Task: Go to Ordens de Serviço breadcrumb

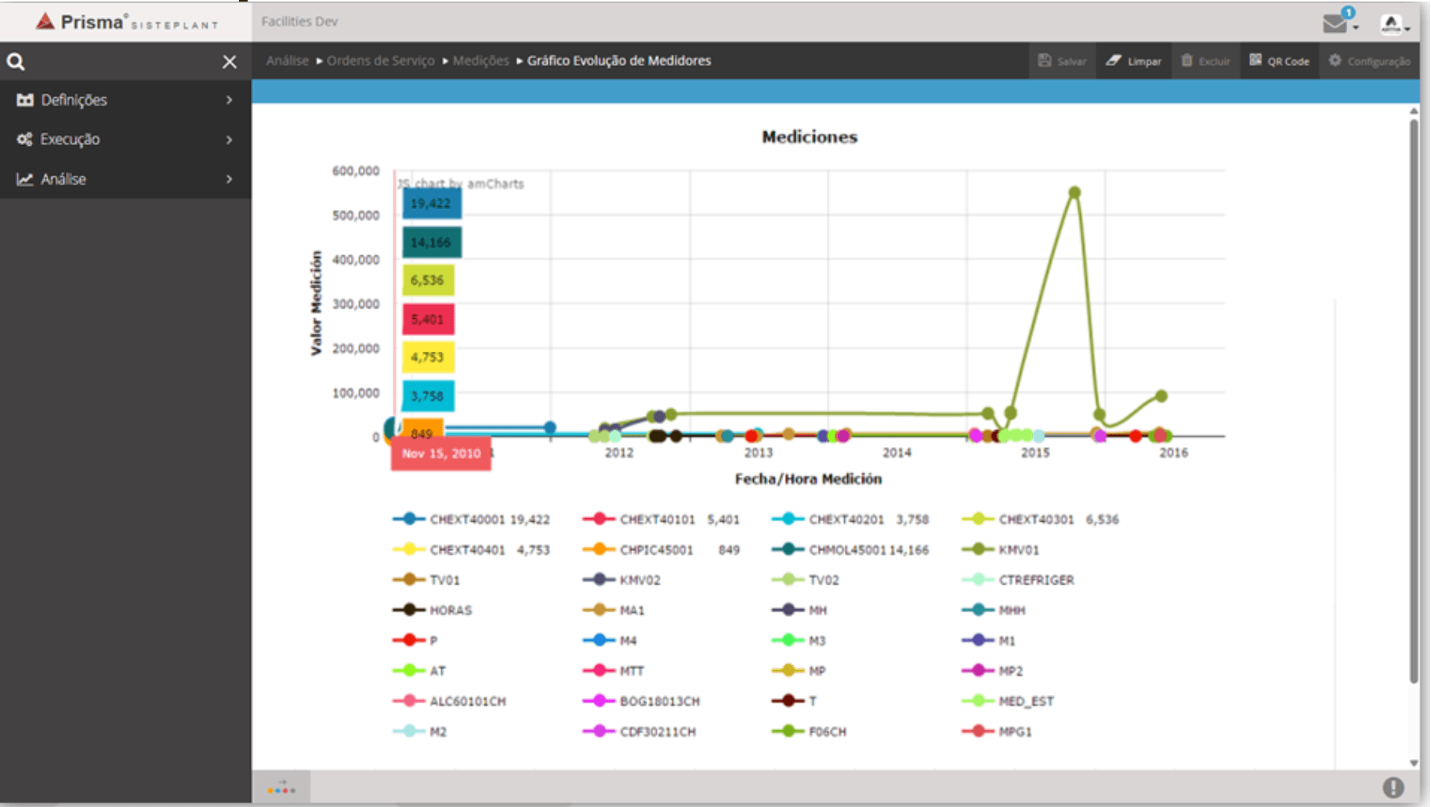Action: tap(380, 61)
